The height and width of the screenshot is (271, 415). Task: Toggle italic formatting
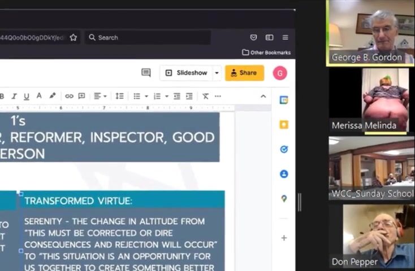14,97
